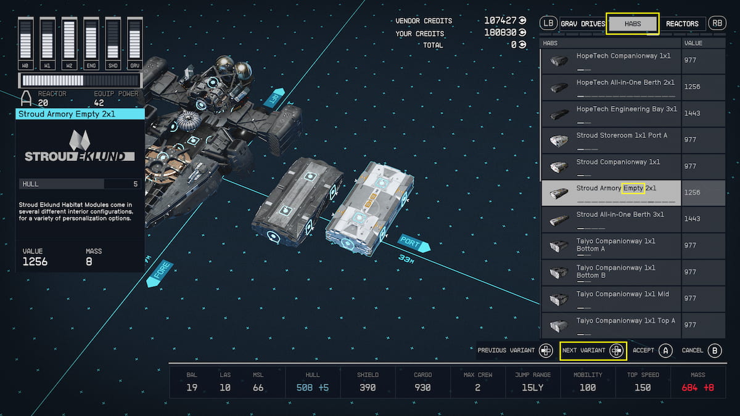Viewport: 740px width, 416px height.
Task: Select the Stroud Storeroom 1x1 Port A icon
Action: pyautogui.click(x=559, y=139)
